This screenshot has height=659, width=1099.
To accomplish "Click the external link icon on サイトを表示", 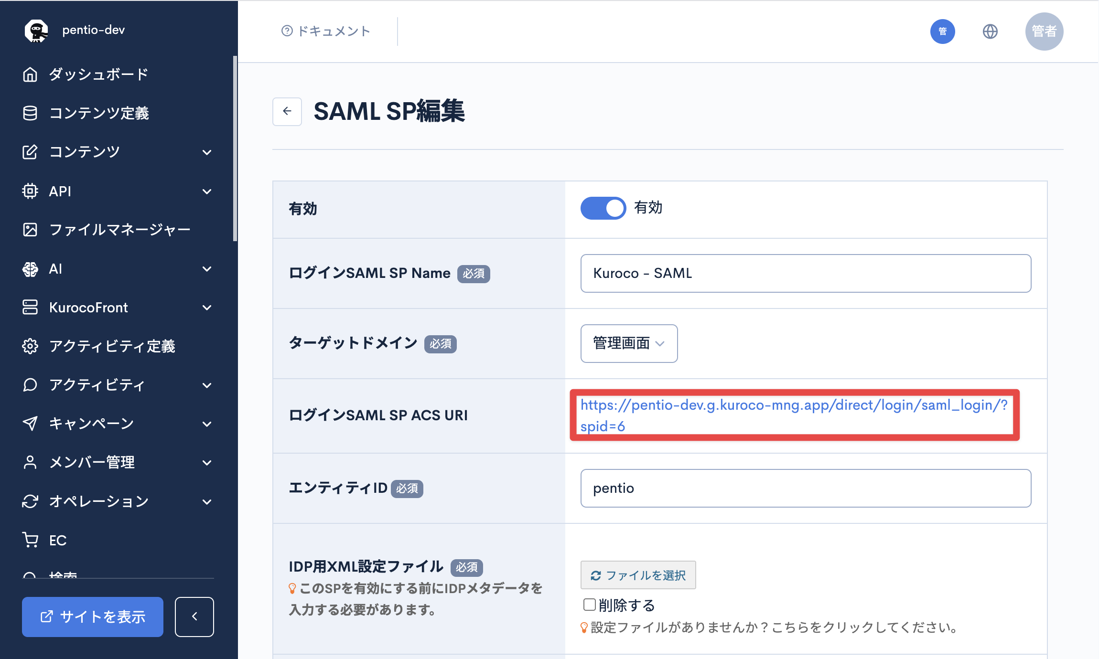I will (47, 616).
